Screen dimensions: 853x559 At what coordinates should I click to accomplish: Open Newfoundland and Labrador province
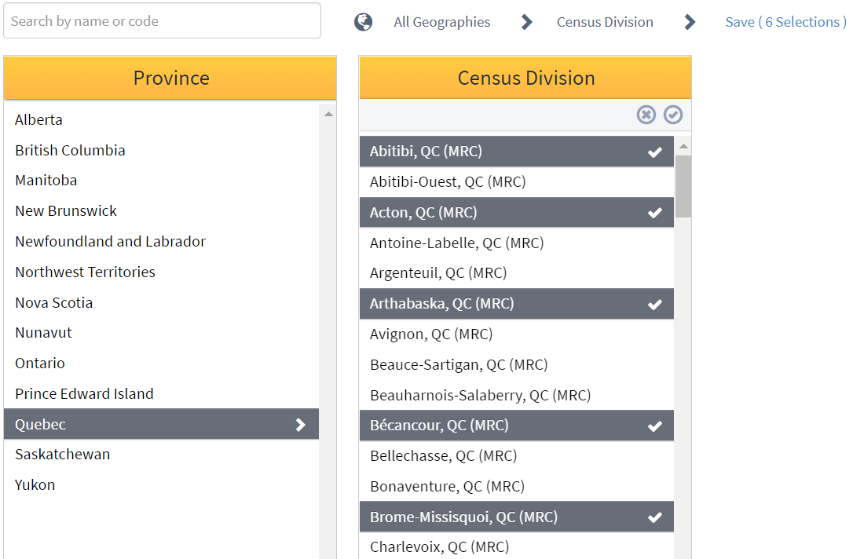coord(161,242)
